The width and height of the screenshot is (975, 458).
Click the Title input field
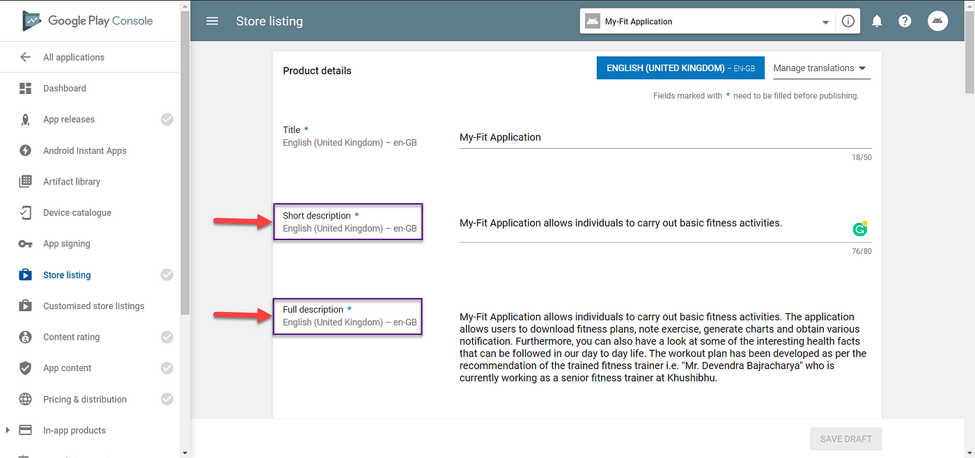point(665,137)
